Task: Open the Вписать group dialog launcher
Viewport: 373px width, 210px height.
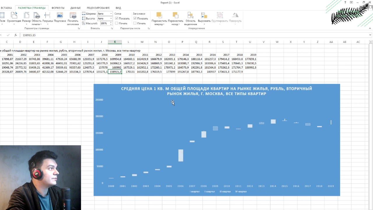Action: [x=112, y=29]
